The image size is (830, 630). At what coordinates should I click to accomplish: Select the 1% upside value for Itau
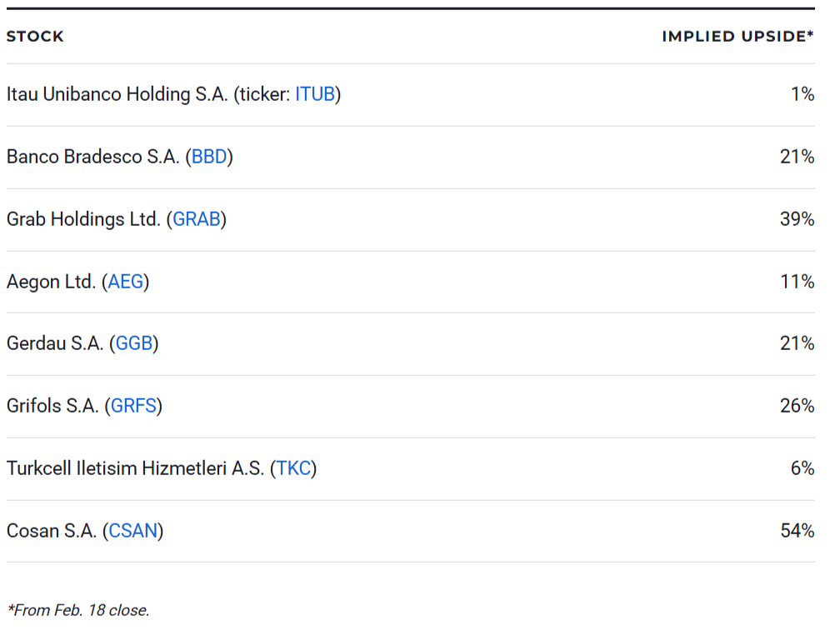coord(802,94)
